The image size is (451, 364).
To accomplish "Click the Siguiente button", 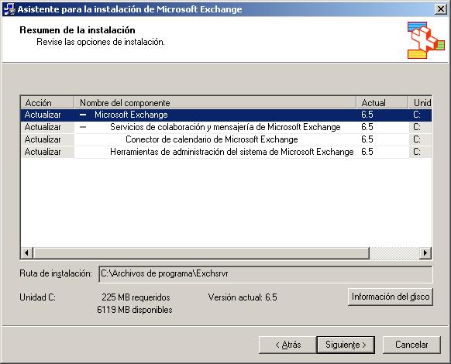I will pos(346,345).
